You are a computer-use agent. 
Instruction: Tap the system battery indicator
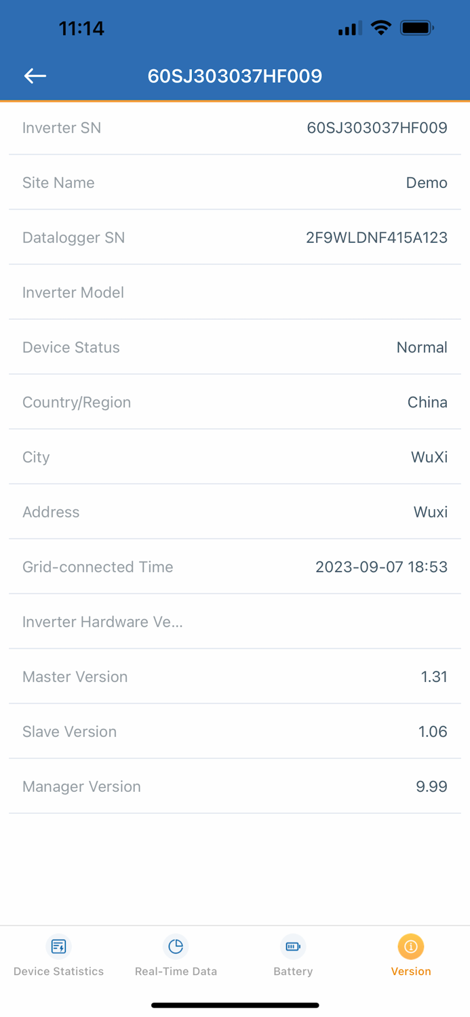(x=416, y=27)
